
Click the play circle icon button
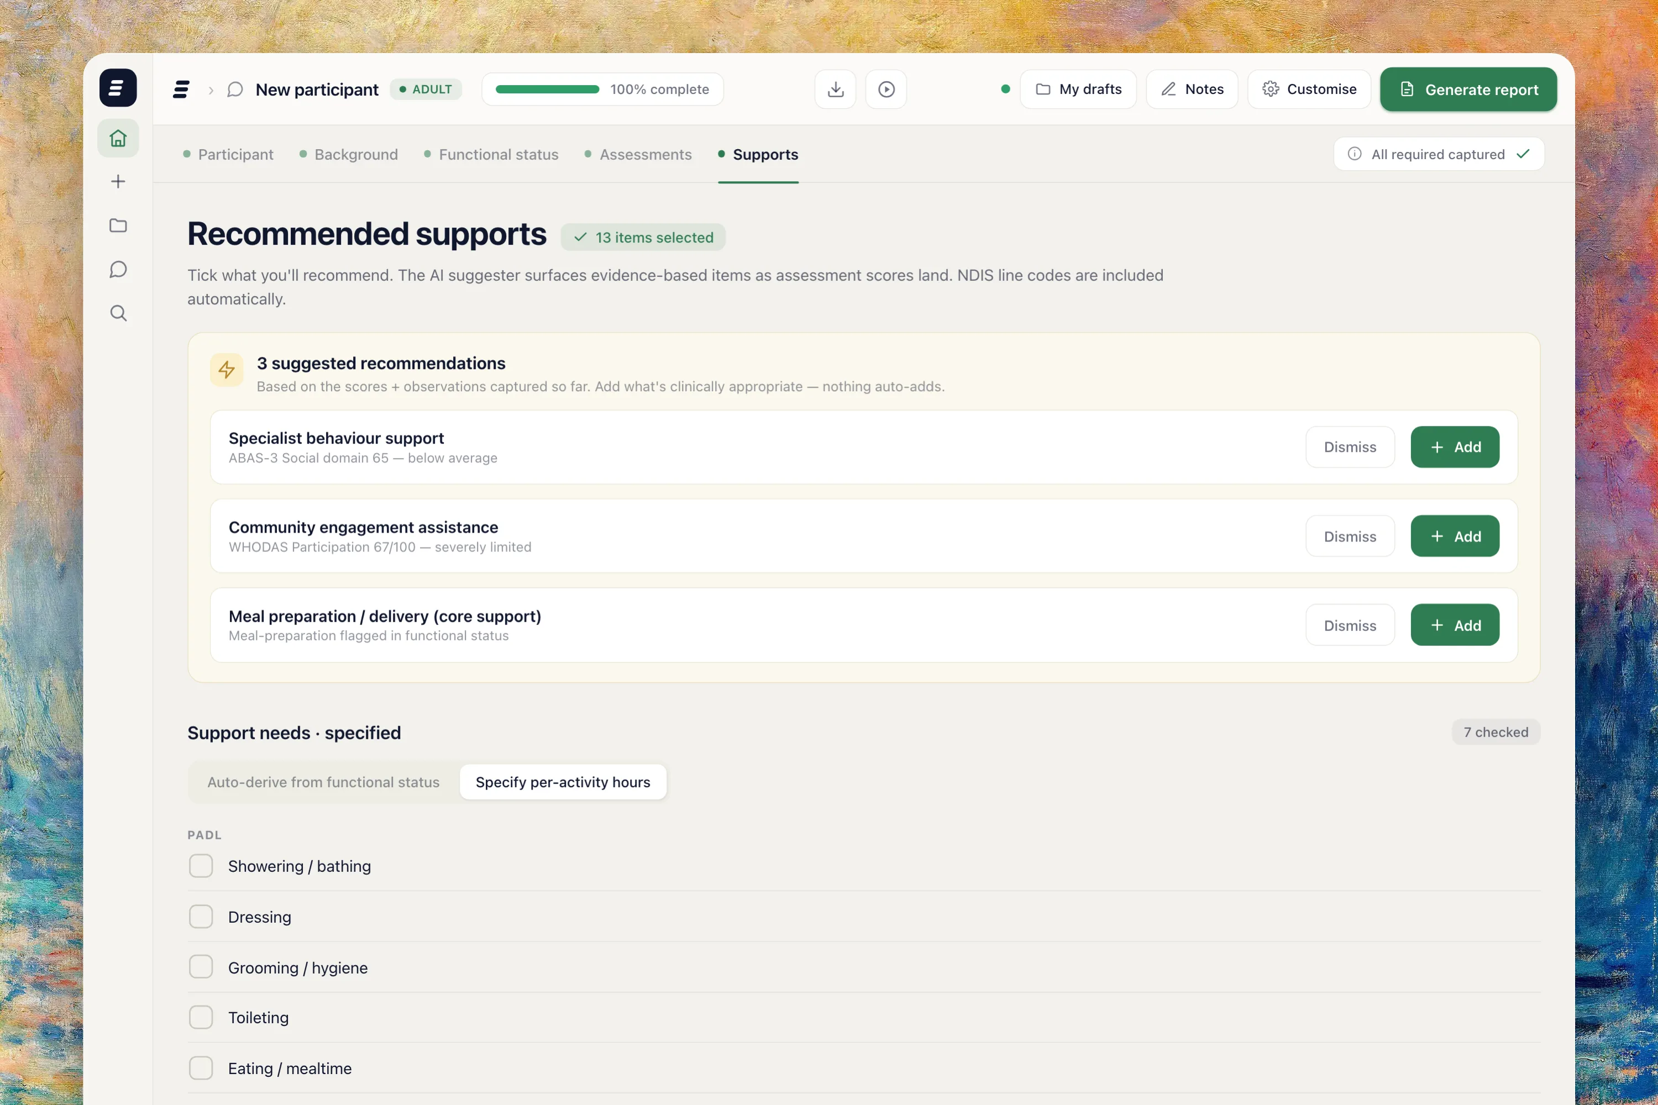(886, 90)
